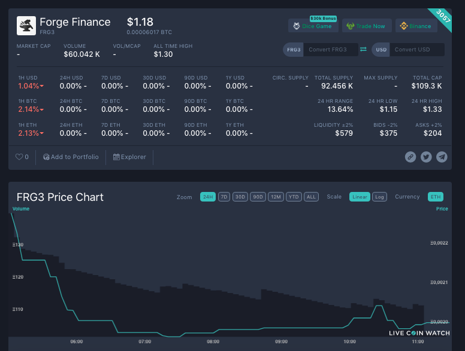Viewport: 465px width, 351px height.
Task: Click the $579 liquidity value
Action: coord(344,133)
